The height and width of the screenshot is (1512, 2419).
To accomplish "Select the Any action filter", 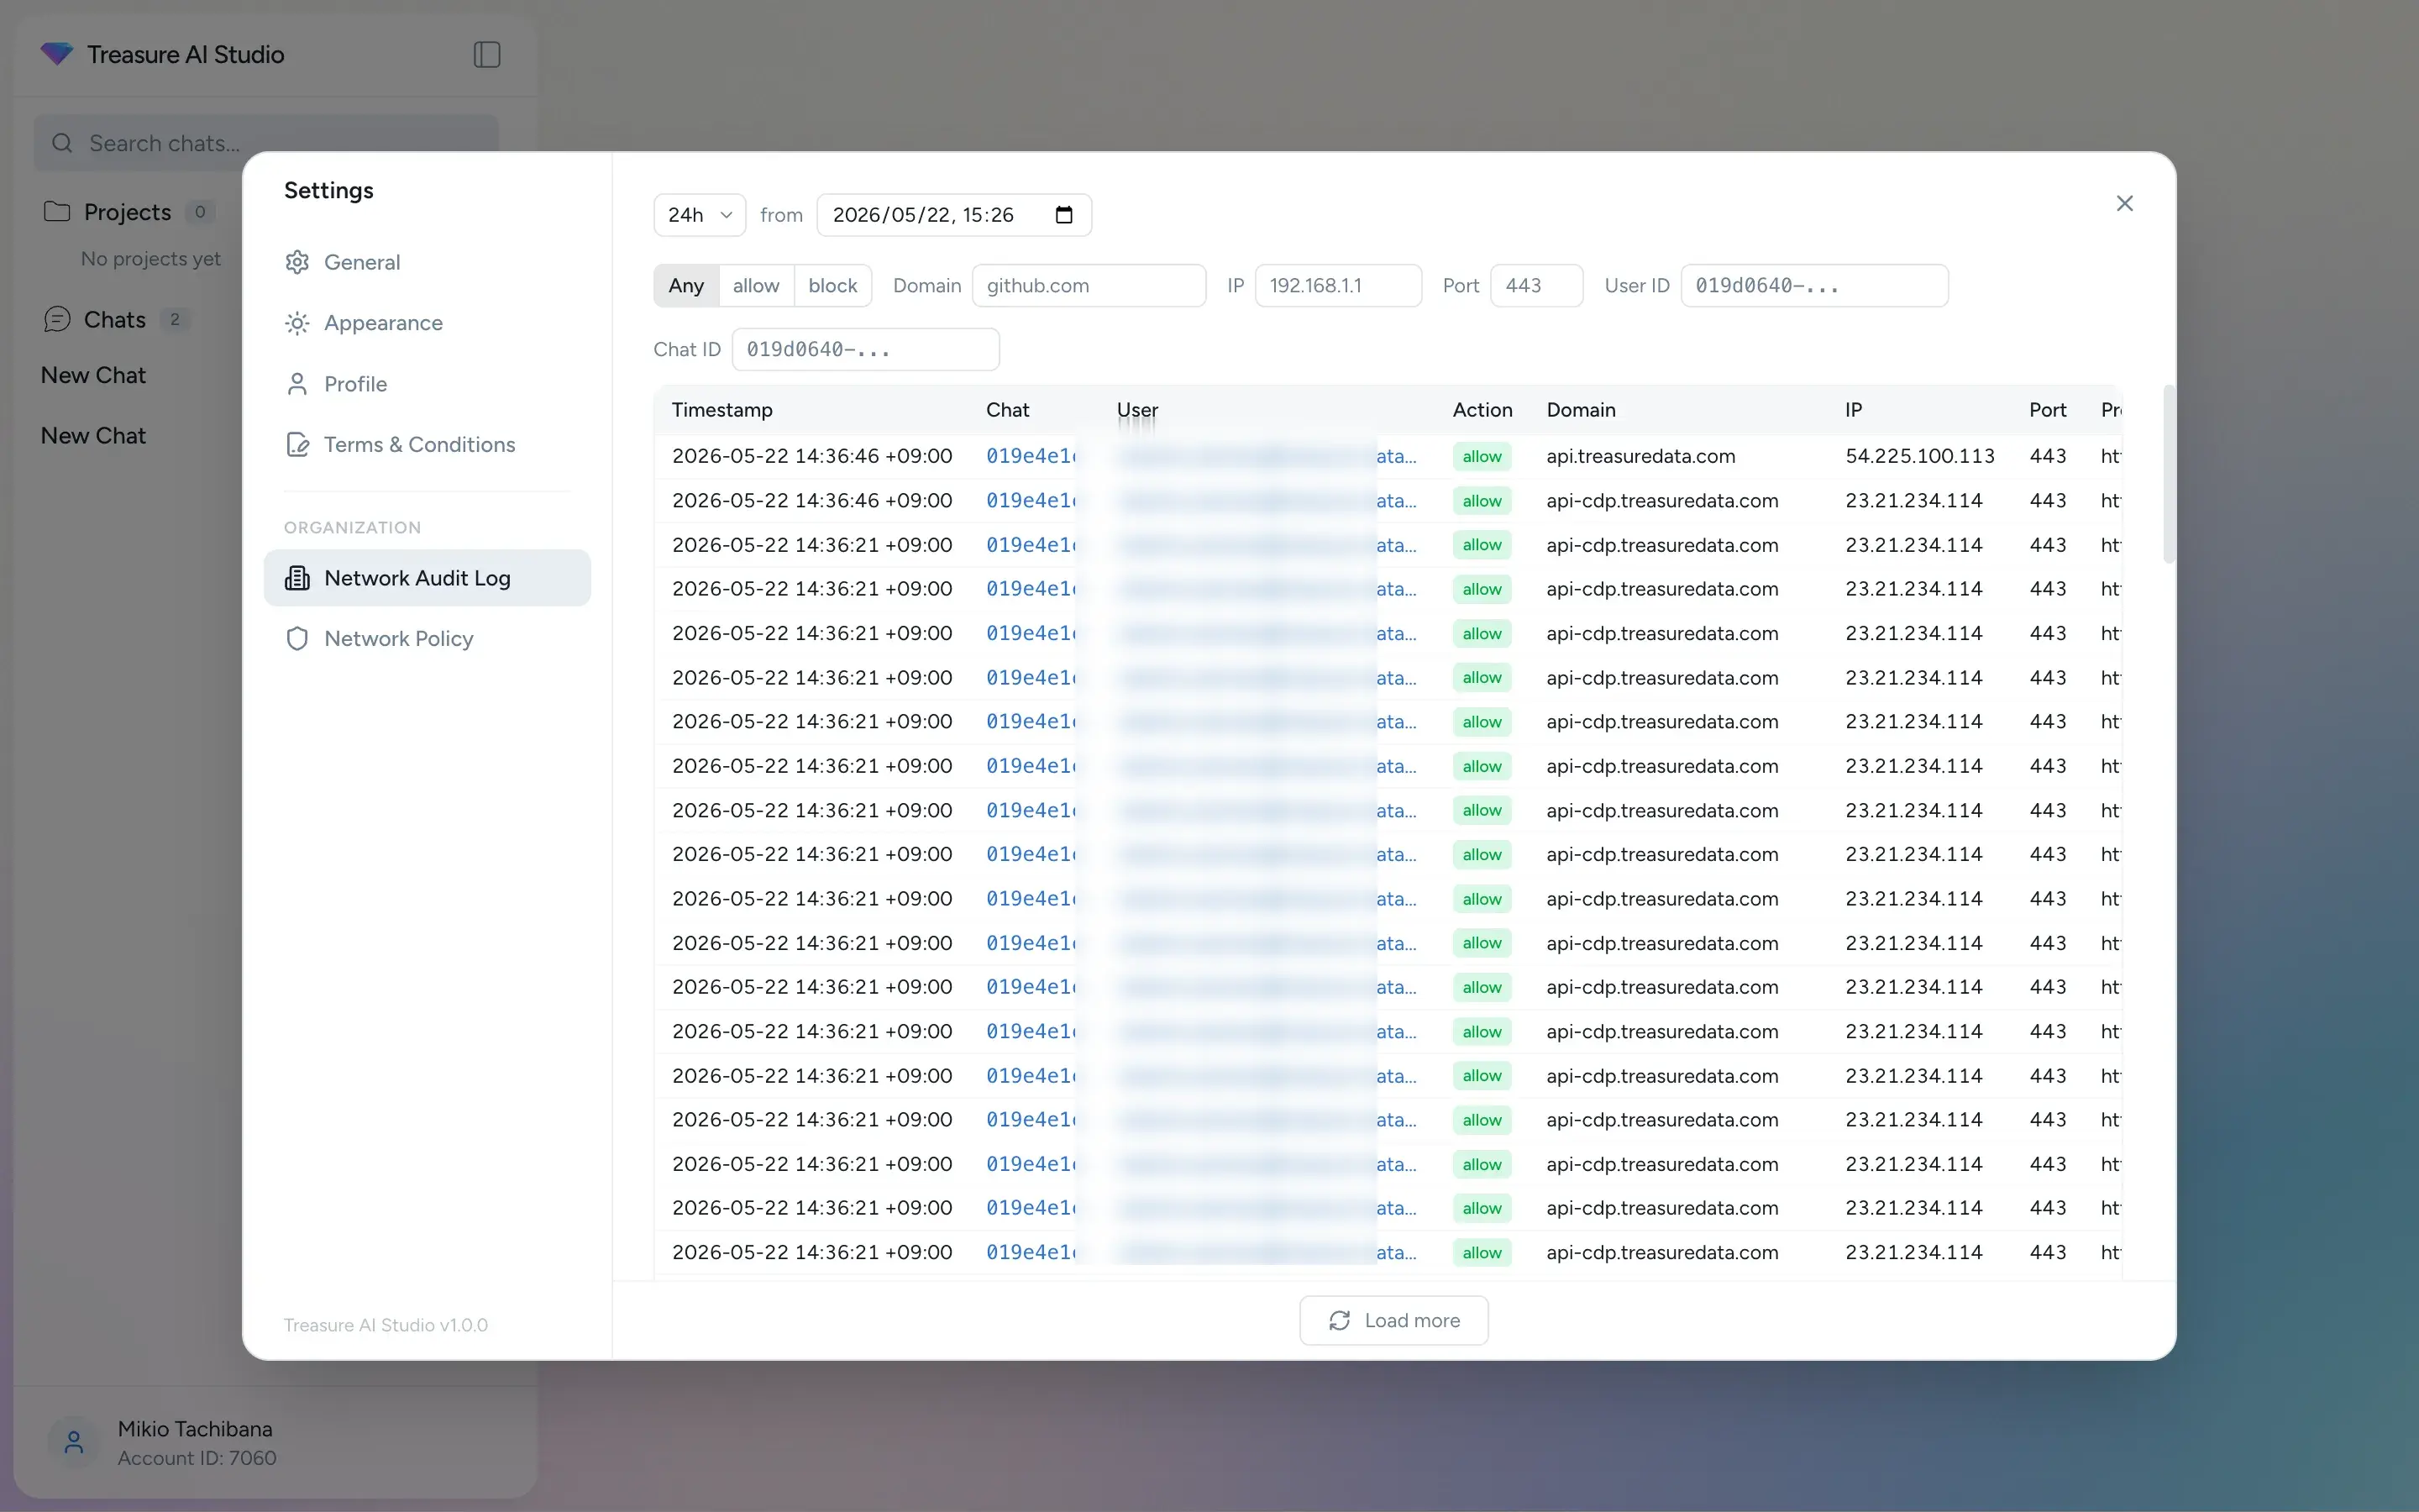I will coord(685,285).
